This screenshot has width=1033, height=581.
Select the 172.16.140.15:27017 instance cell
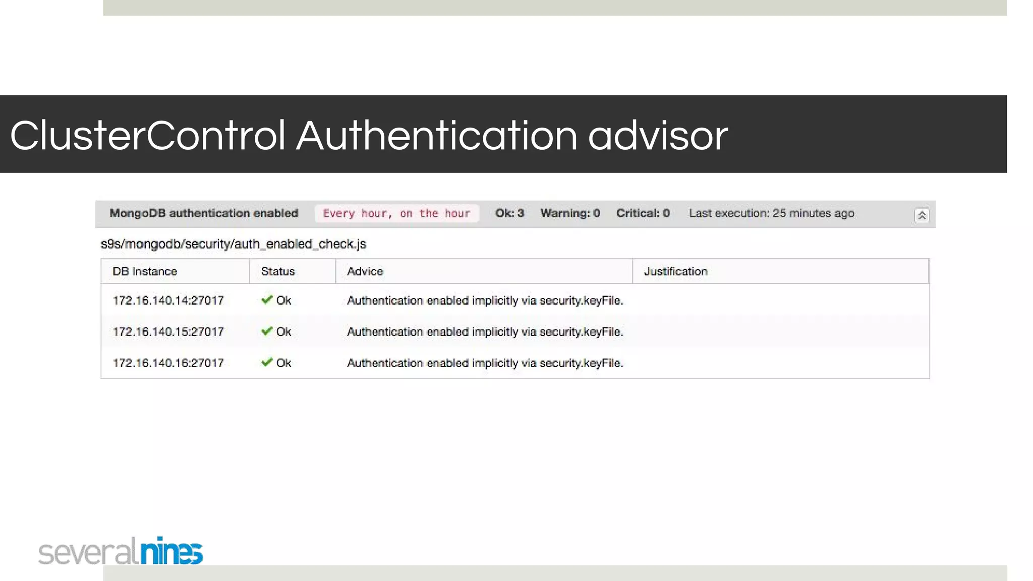tap(168, 332)
